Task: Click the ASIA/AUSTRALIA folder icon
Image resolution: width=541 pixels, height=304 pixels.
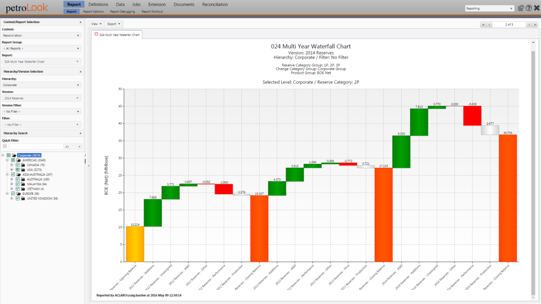Action: [19, 175]
